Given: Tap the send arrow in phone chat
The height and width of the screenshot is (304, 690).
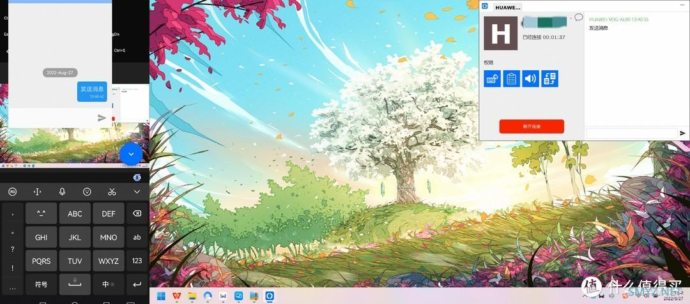Looking at the screenshot, I should pyautogui.click(x=102, y=118).
